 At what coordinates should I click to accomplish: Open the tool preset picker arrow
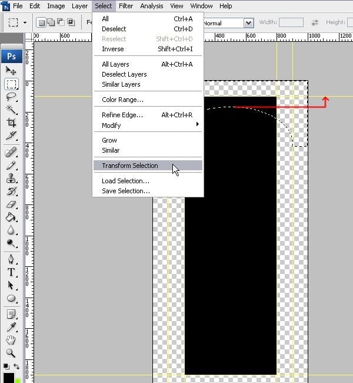tap(25, 22)
